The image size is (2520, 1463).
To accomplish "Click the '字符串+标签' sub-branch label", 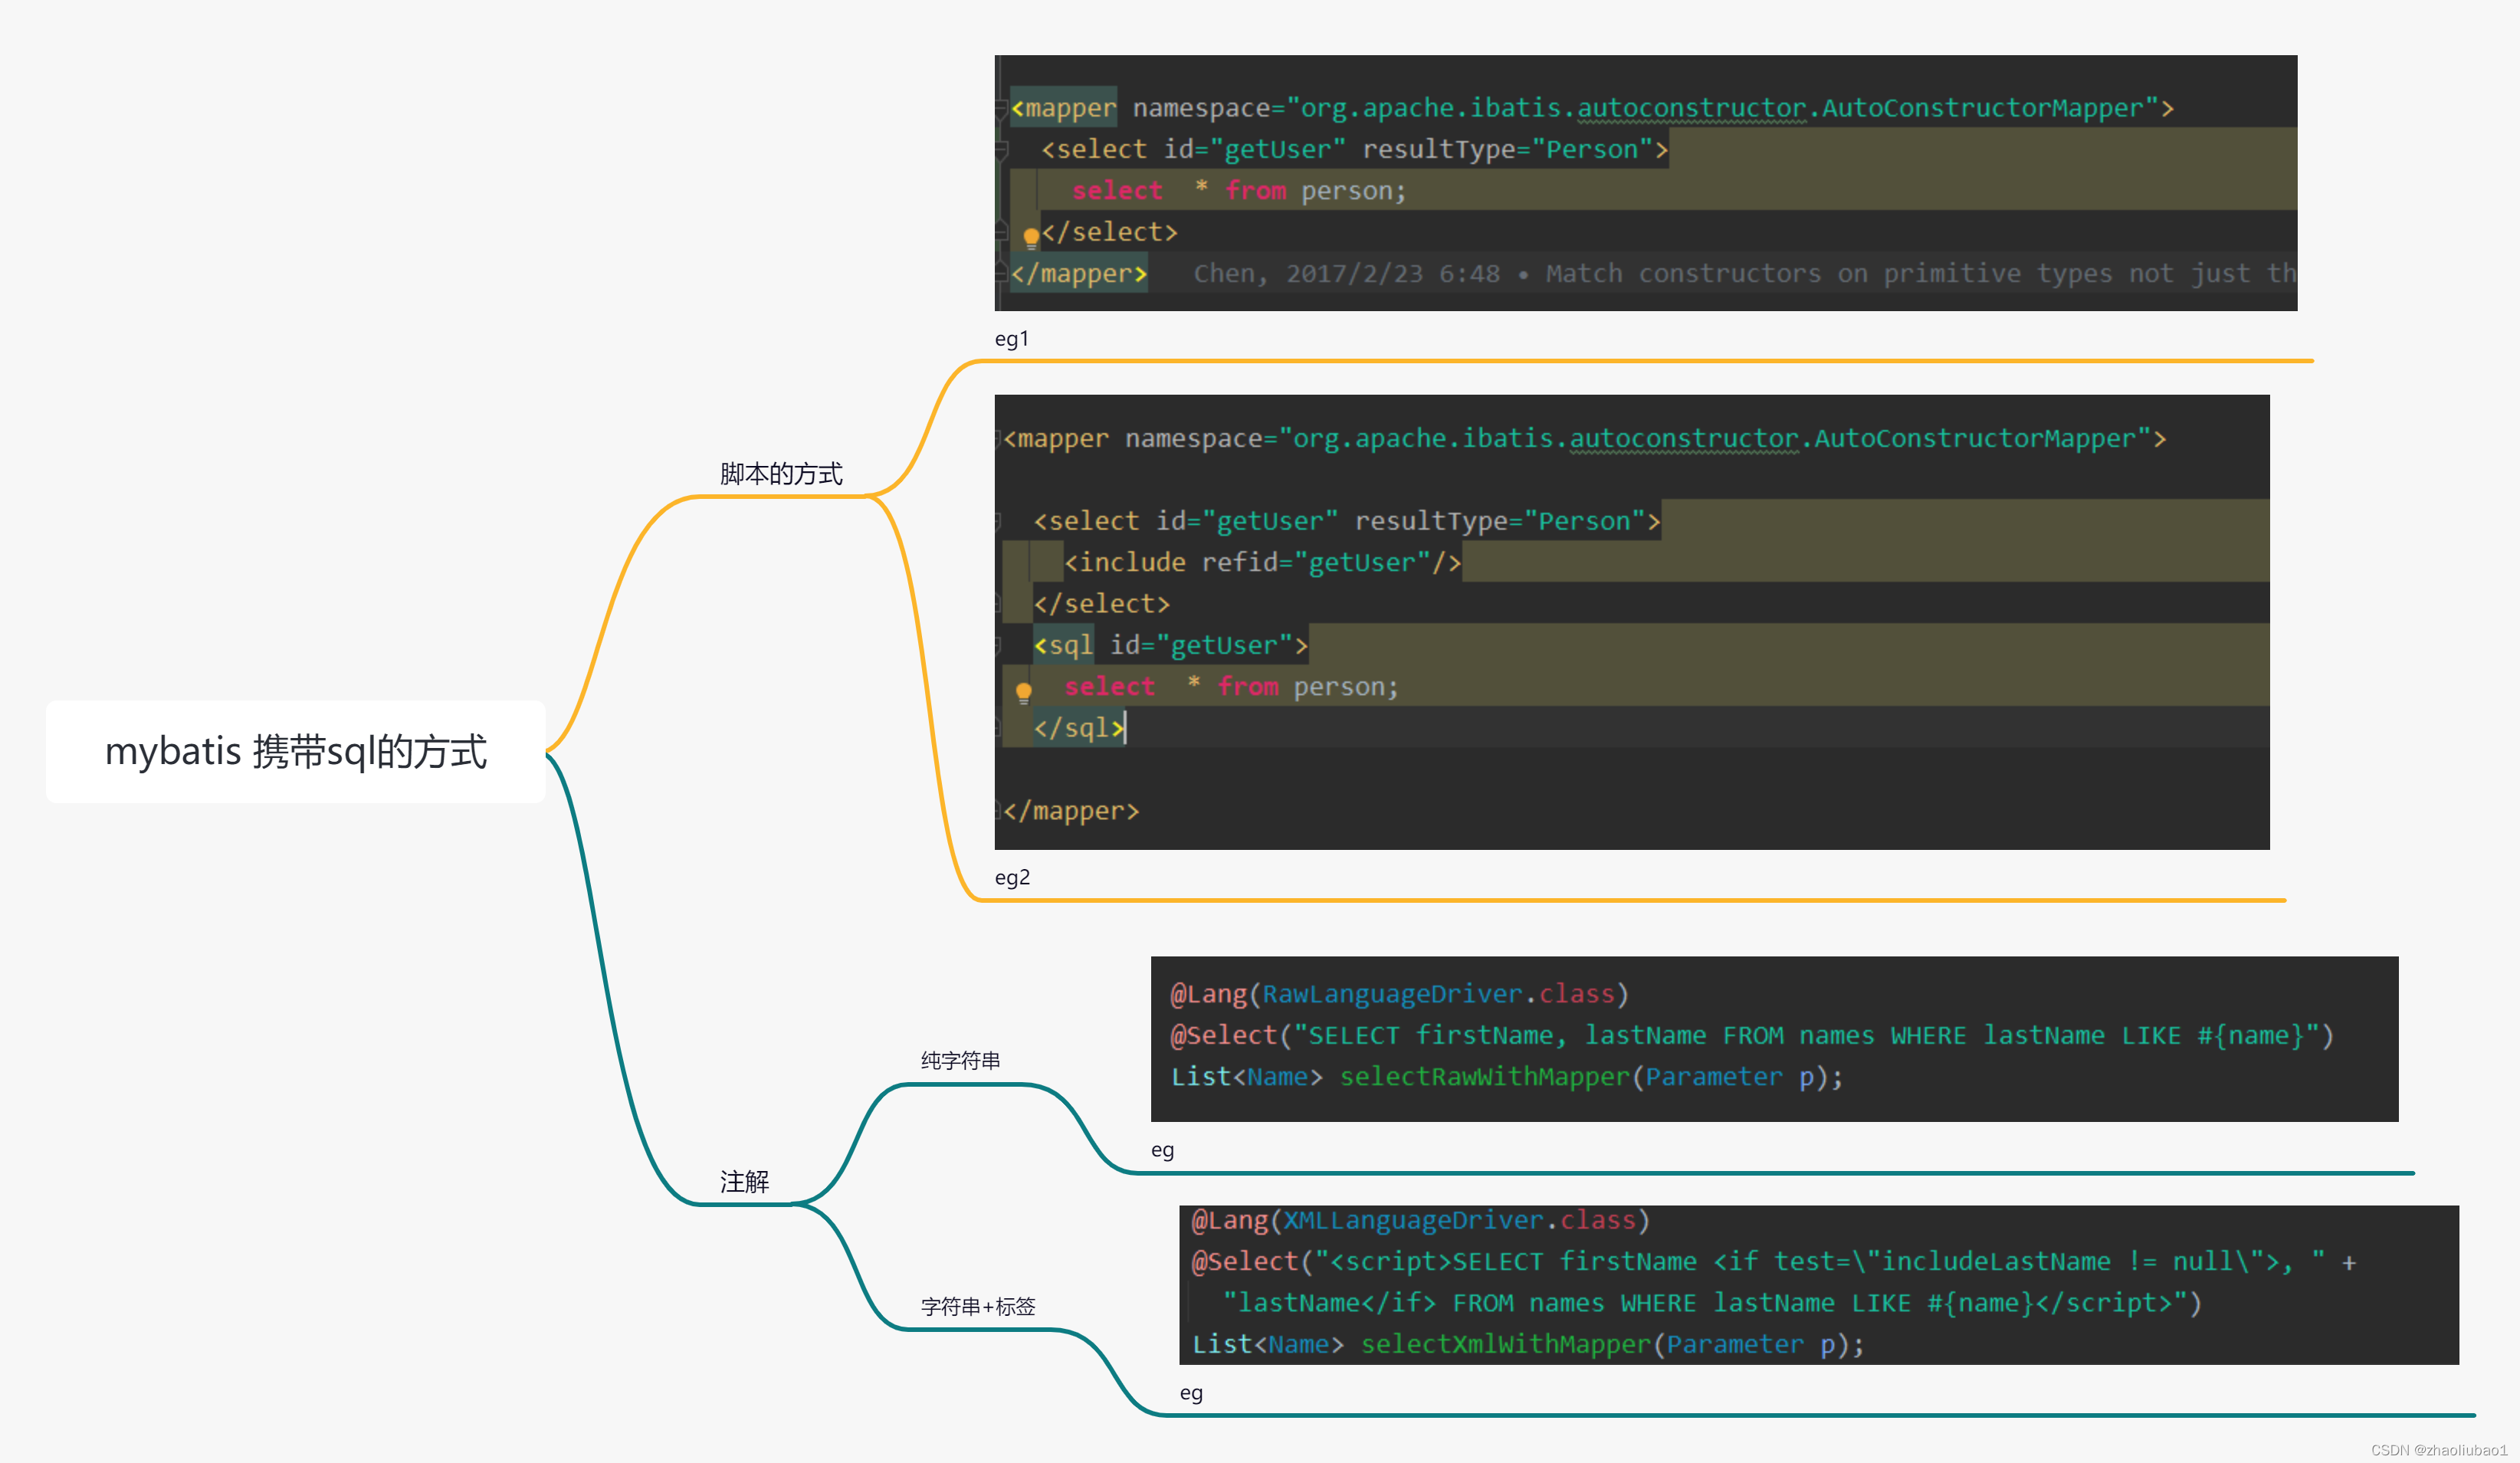I will (977, 1306).
